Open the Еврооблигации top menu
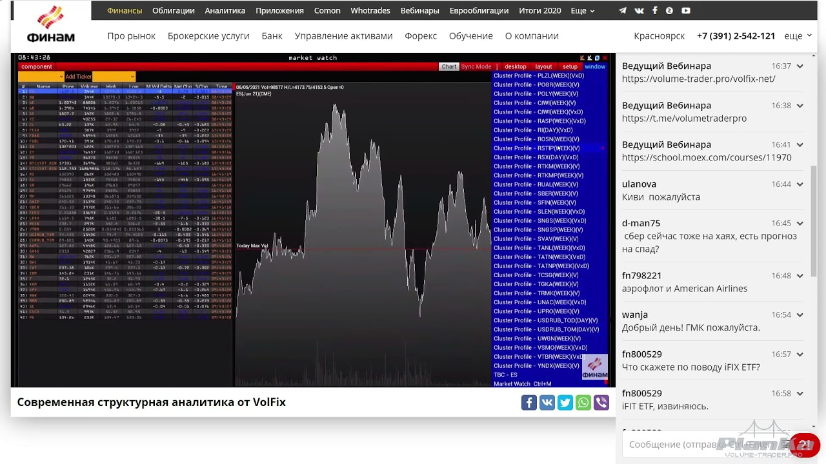Viewport: 826px width, 464px height. [479, 10]
